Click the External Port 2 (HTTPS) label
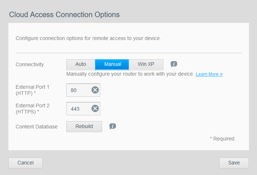257x175 pixels. [32, 108]
